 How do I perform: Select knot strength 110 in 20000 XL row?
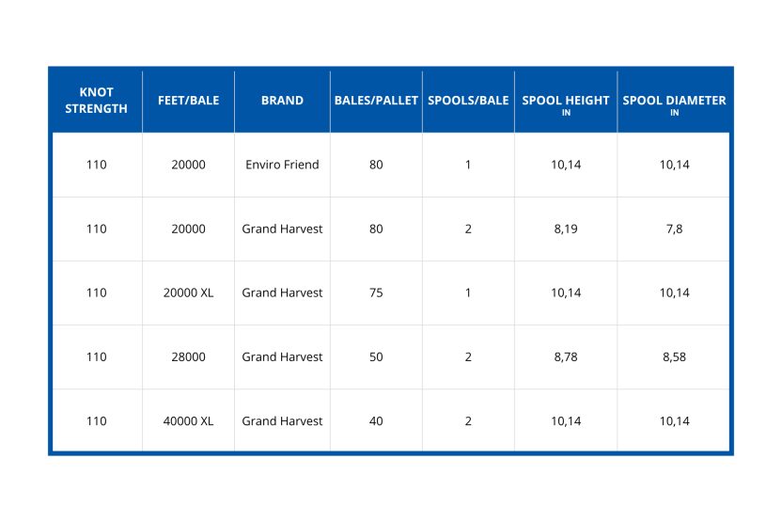coord(96,293)
